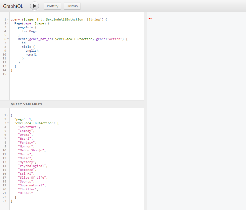Click the "Supernatural" value

point(31,185)
